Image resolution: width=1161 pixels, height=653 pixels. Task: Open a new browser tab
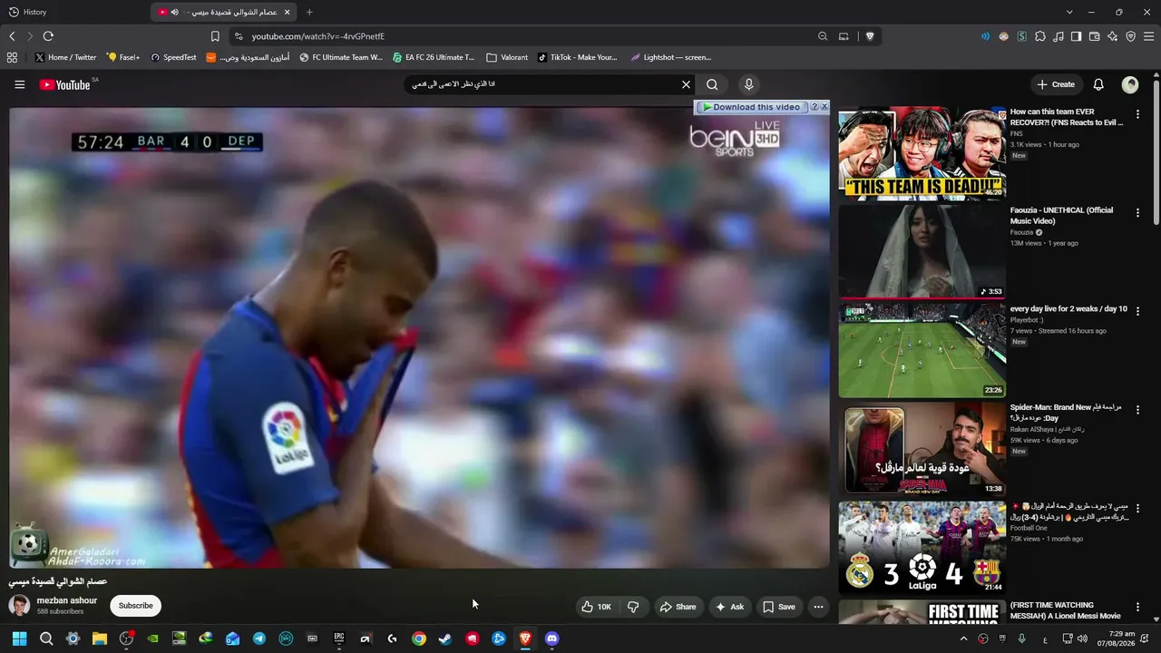(309, 12)
